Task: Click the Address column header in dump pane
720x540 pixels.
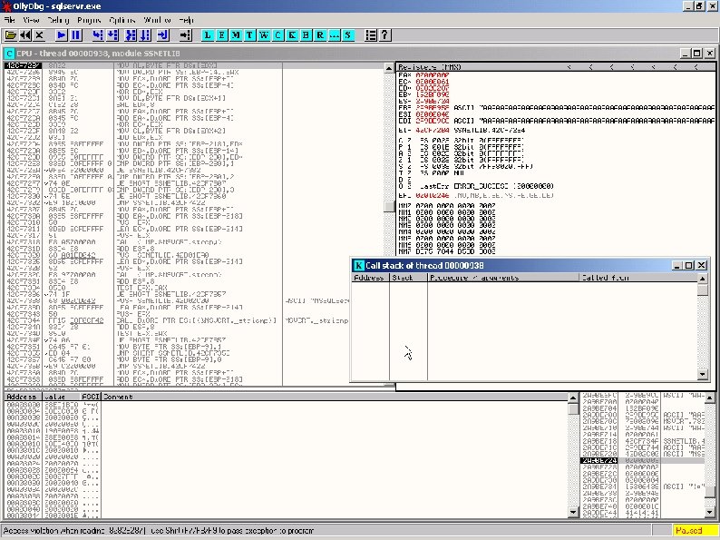Action: pos(21,397)
